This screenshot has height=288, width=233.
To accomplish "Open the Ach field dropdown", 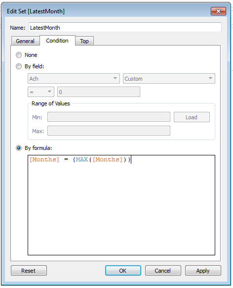I will [74, 79].
